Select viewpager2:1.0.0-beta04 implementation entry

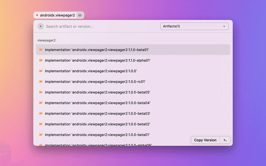[98, 103]
